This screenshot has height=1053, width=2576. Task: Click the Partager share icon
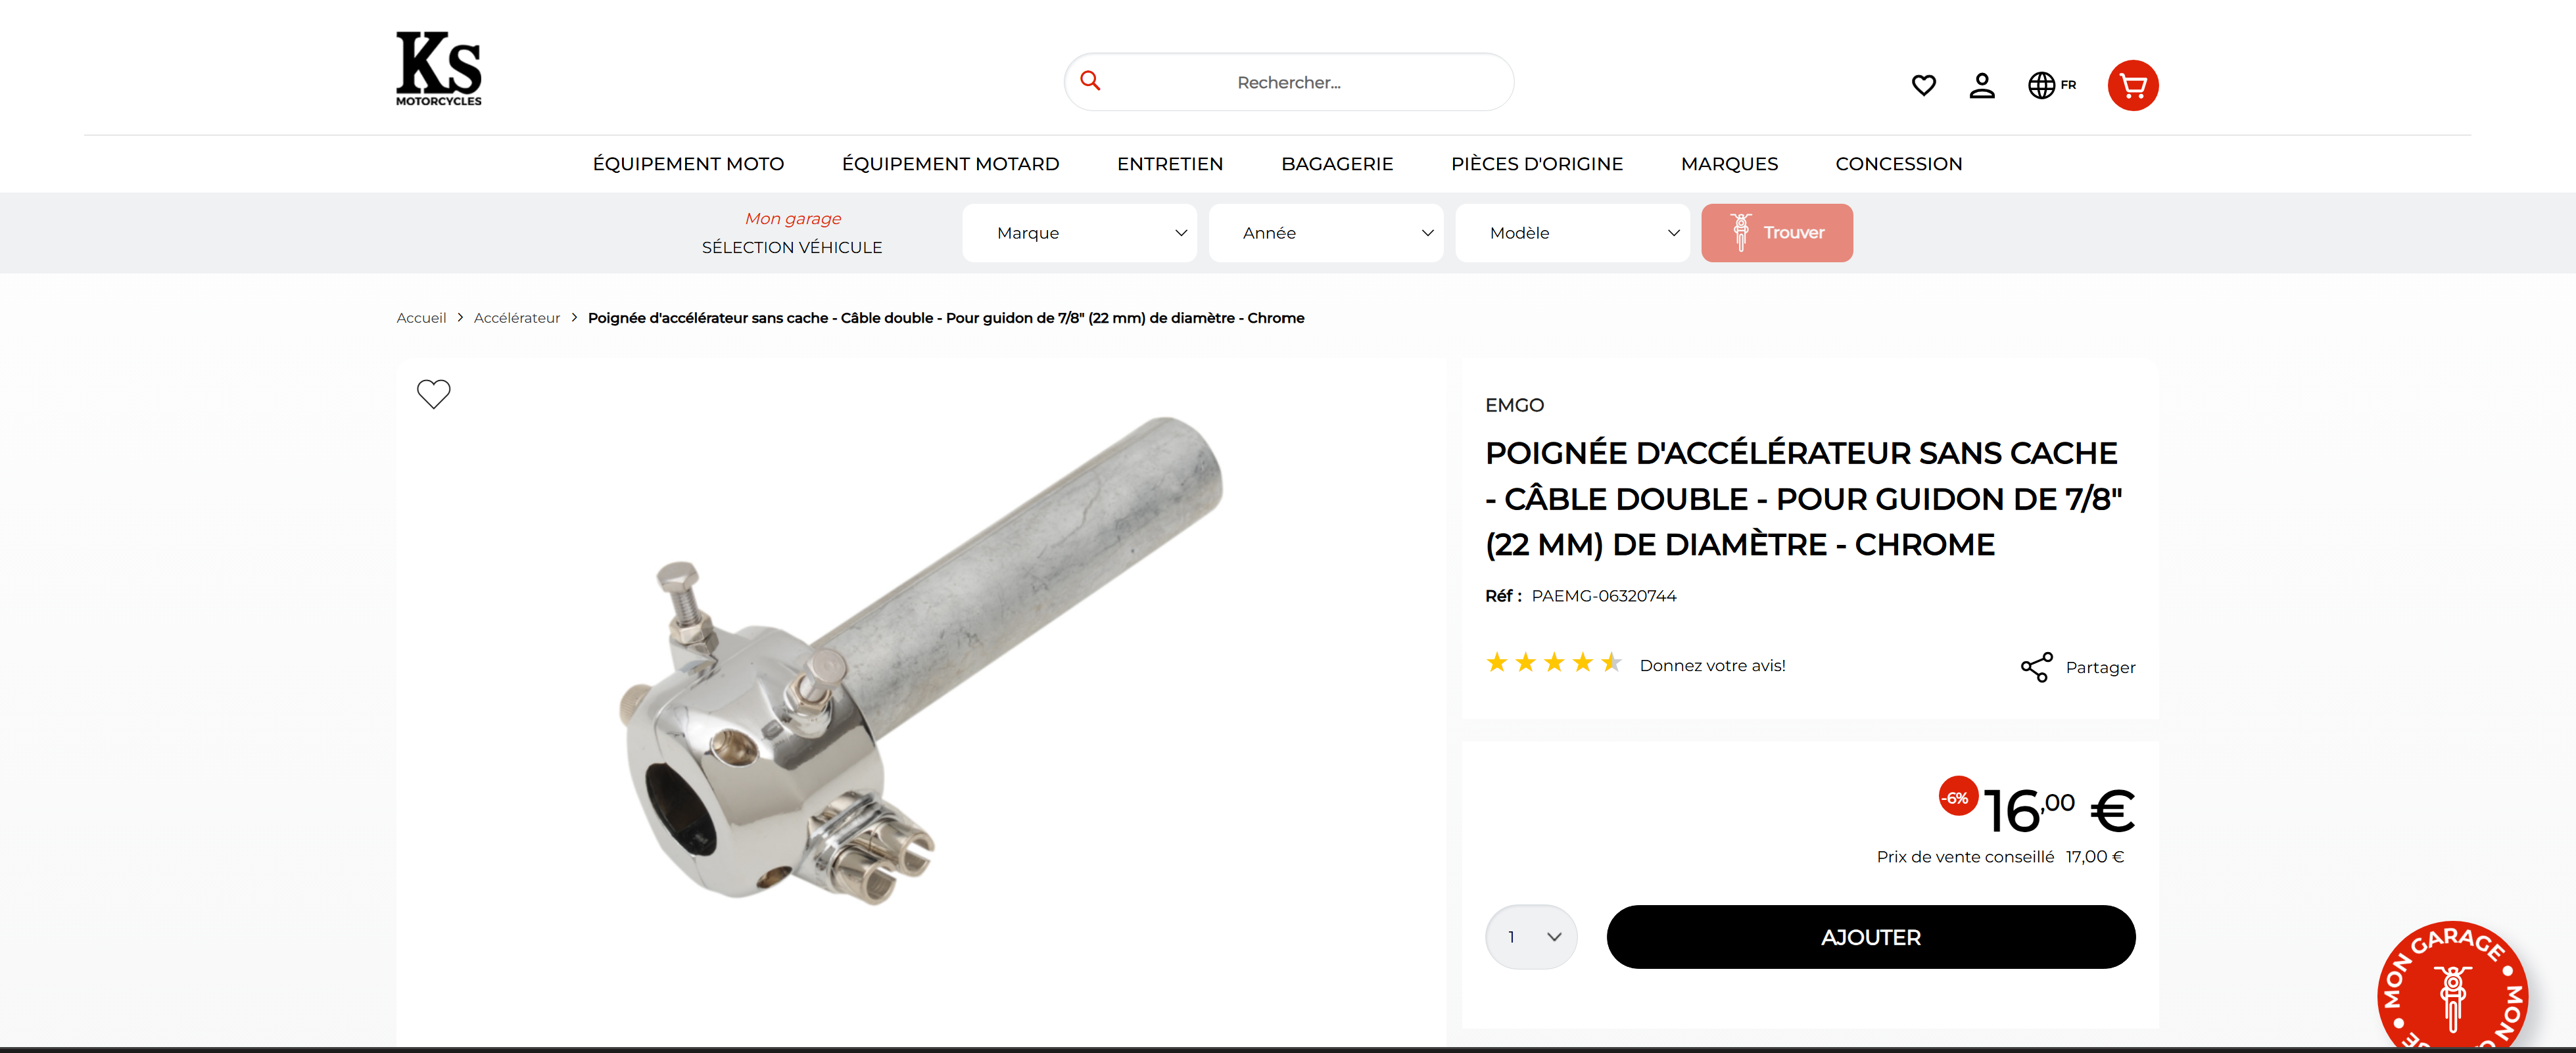click(2036, 667)
